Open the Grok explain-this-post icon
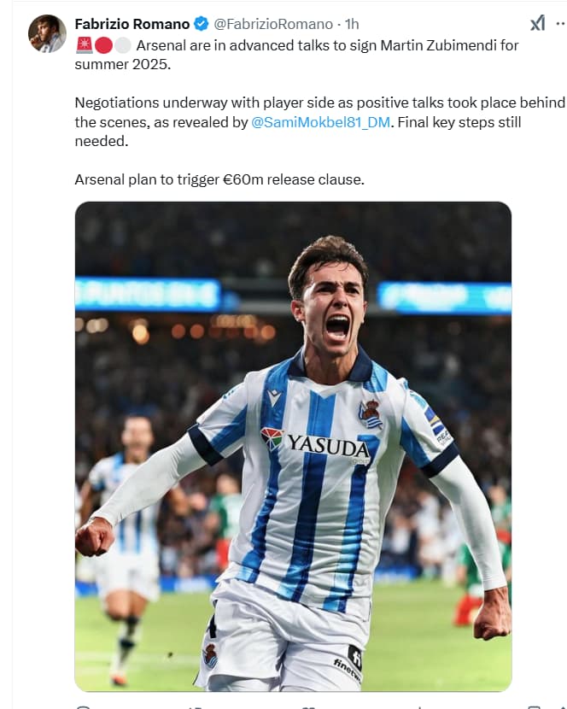Screen dimensions: 567x709 click(538, 23)
